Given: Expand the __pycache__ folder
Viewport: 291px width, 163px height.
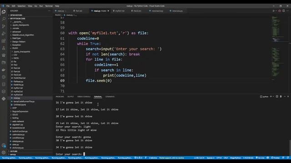Looking at the screenshot, I should [18, 22].
